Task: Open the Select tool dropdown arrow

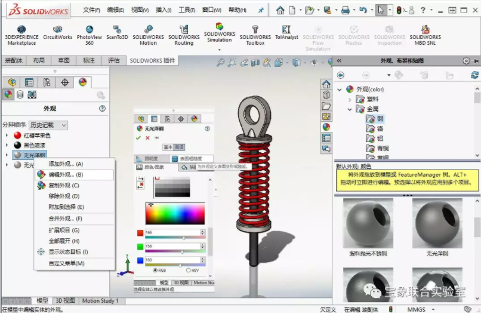Action: pyautogui.click(x=390, y=10)
